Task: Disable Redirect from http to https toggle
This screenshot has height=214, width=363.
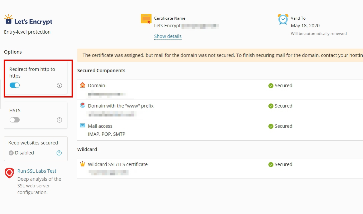Action: [15, 85]
